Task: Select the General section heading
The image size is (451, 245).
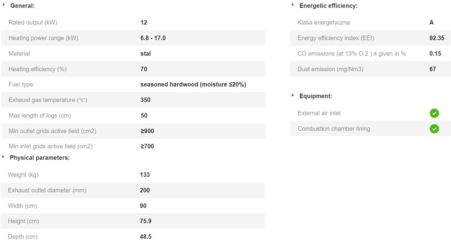Action: click(22, 6)
